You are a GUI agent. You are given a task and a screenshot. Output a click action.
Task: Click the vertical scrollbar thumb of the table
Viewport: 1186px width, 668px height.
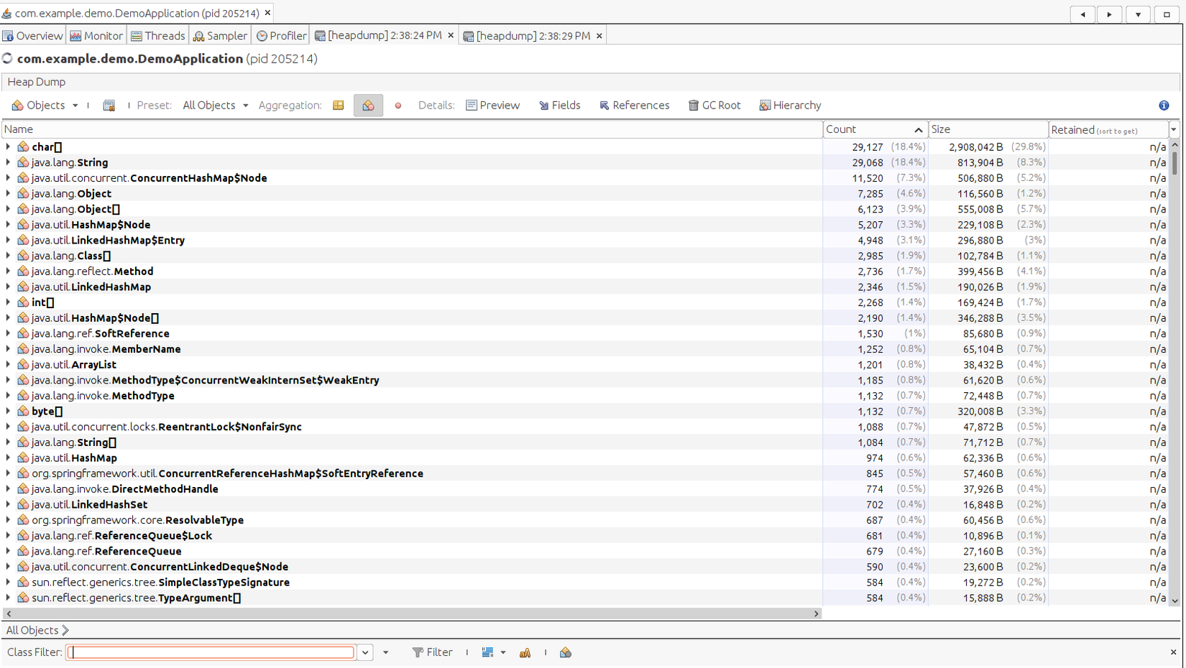(1174, 164)
